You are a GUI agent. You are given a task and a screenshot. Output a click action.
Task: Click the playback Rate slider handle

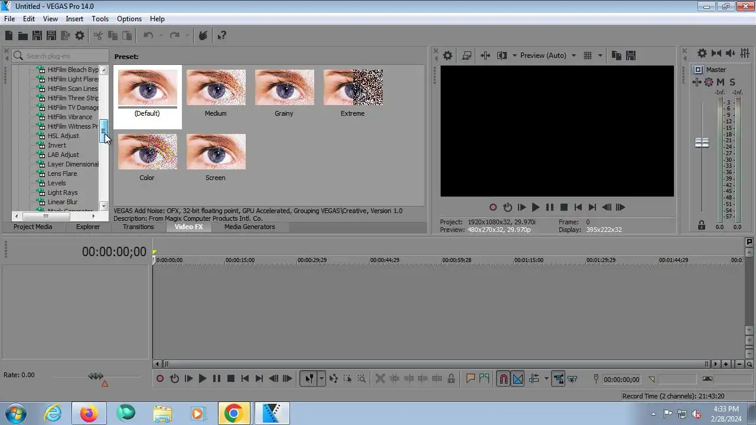(x=96, y=376)
